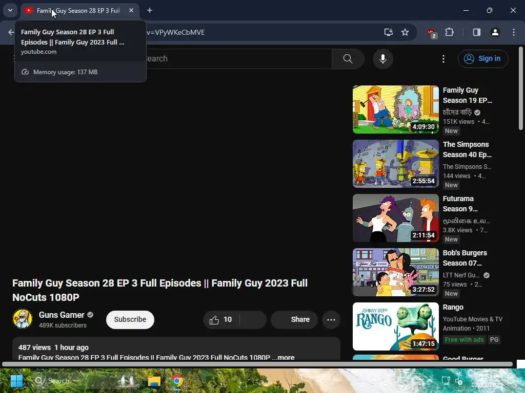The image size is (525, 393).
Task: Click the network icon in system tray
Action: pos(446,381)
